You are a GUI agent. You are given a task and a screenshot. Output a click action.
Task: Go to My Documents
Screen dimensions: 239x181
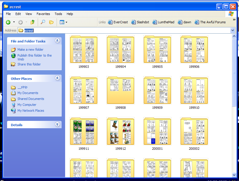[28, 93]
